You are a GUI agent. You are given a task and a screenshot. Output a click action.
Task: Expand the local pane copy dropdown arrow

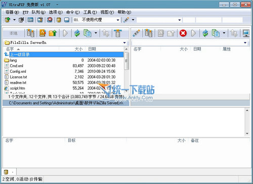[x=96, y=33]
